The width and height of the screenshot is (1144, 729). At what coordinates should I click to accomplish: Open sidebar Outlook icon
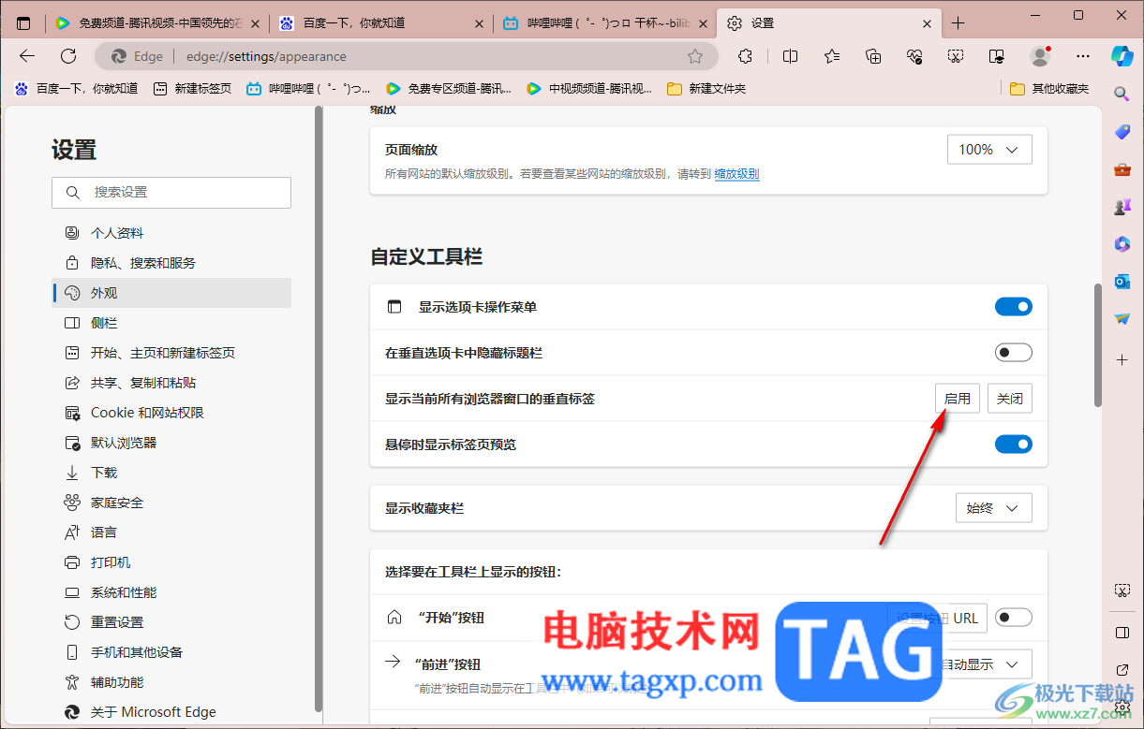click(x=1122, y=282)
